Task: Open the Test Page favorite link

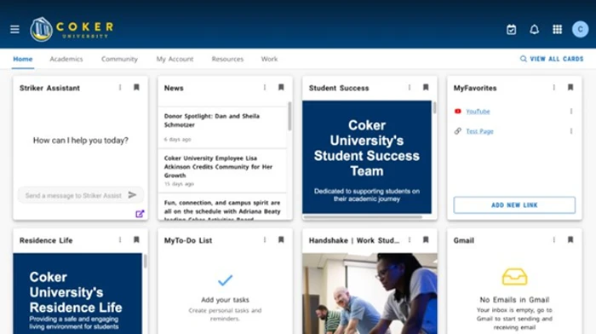Action: pos(479,131)
